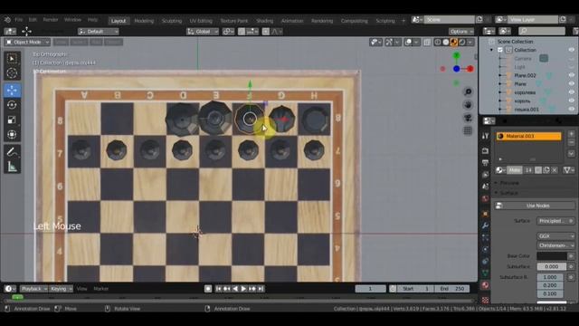579x326 pixels.
Task: Switch perspective/orthographic grid icon
Action: click(x=468, y=130)
